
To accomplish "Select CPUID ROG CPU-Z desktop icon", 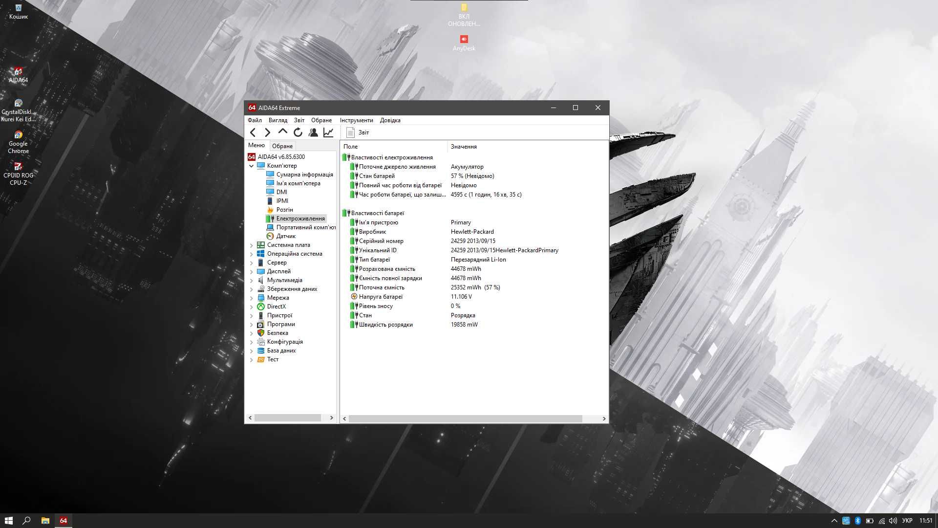I will pos(18,174).
